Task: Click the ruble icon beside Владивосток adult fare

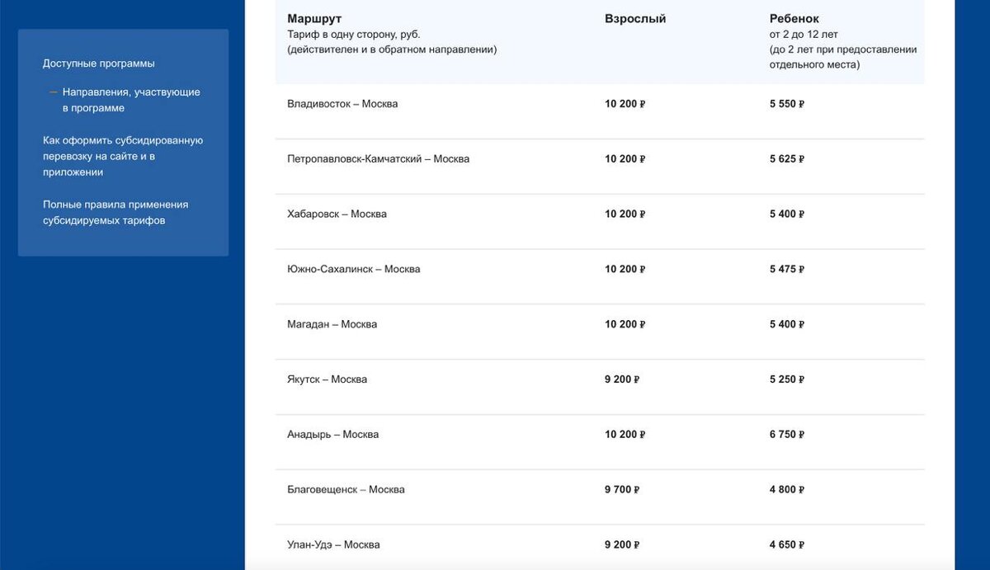Action: (640, 103)
